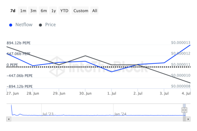
Task: Set chart range to 6m
Action: 44,11
